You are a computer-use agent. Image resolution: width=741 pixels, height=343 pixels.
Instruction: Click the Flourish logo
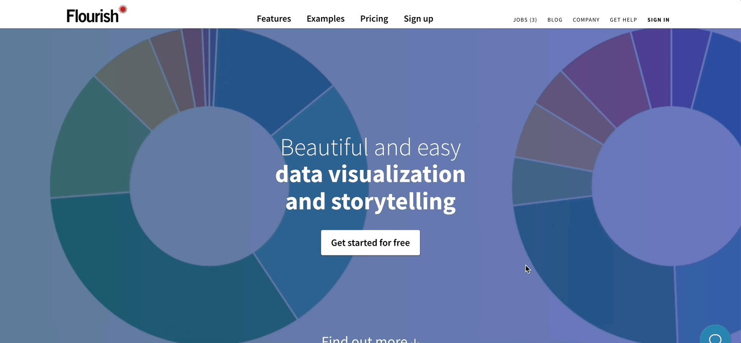point(96,15)
